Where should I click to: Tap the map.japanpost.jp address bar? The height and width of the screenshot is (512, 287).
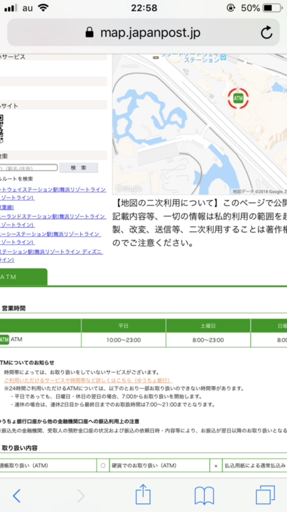coord(143,33)
